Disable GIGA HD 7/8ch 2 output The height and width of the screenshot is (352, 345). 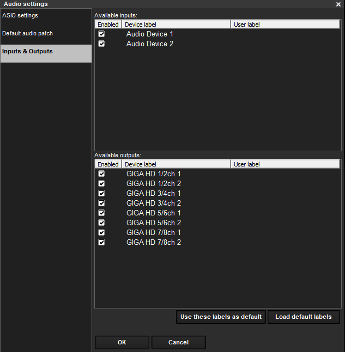point(101,243)
